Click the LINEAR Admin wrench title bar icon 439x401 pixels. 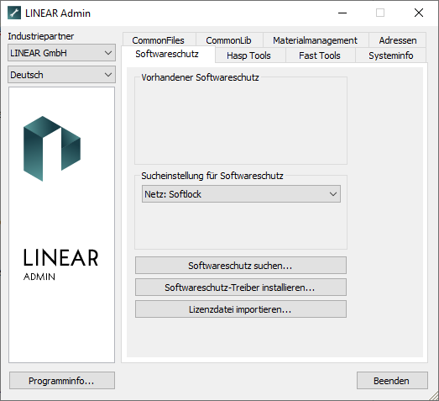point(14,13)
